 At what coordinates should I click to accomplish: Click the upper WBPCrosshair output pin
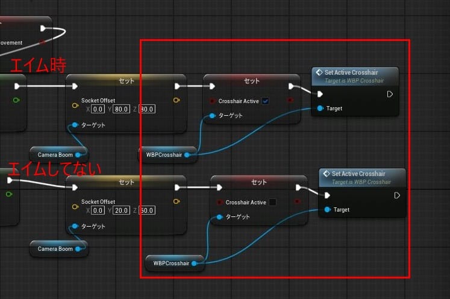[x=187, y=155]
